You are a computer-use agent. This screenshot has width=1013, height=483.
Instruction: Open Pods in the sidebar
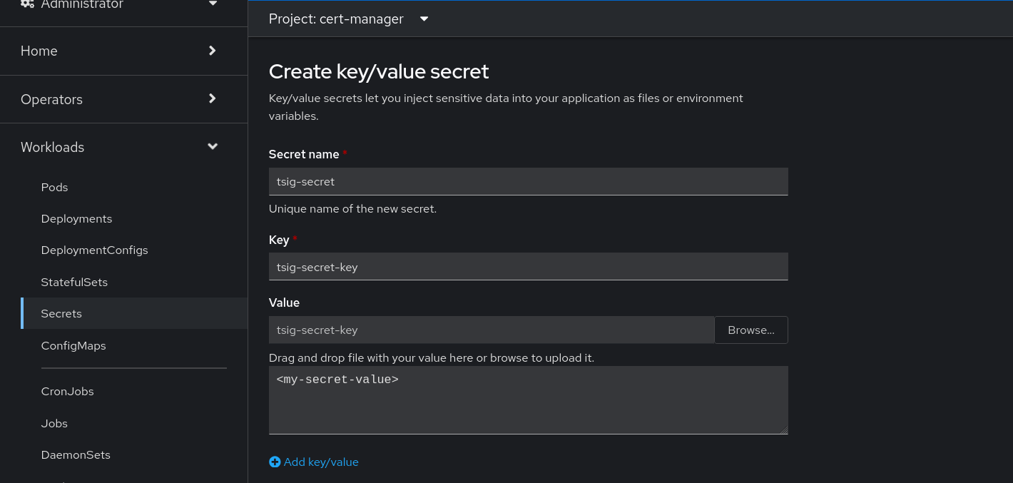pos(55,188)
